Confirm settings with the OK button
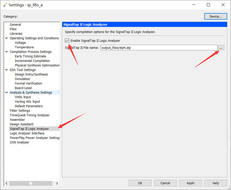The image size is (231, 190). click(x=140, y=183)
